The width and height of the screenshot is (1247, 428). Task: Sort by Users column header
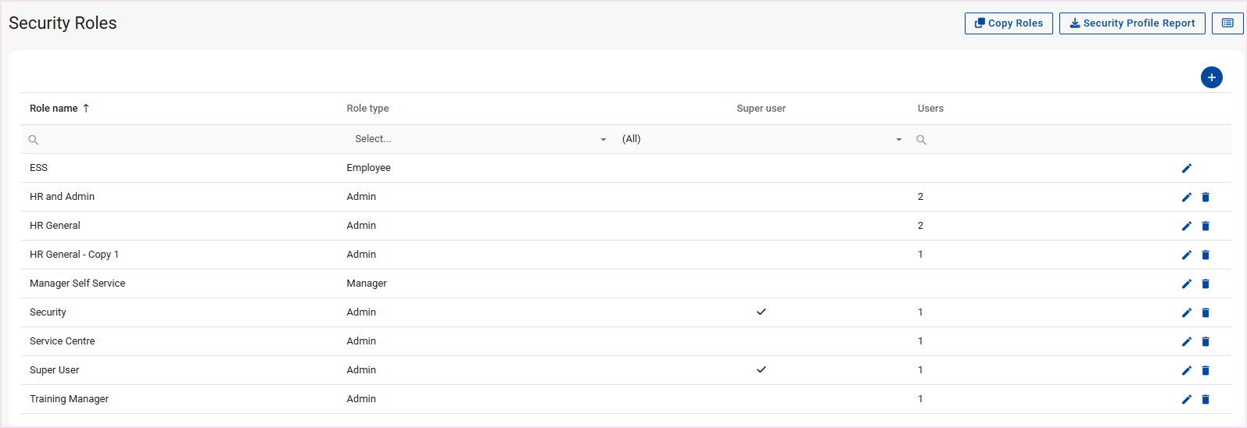pos(930,109)
